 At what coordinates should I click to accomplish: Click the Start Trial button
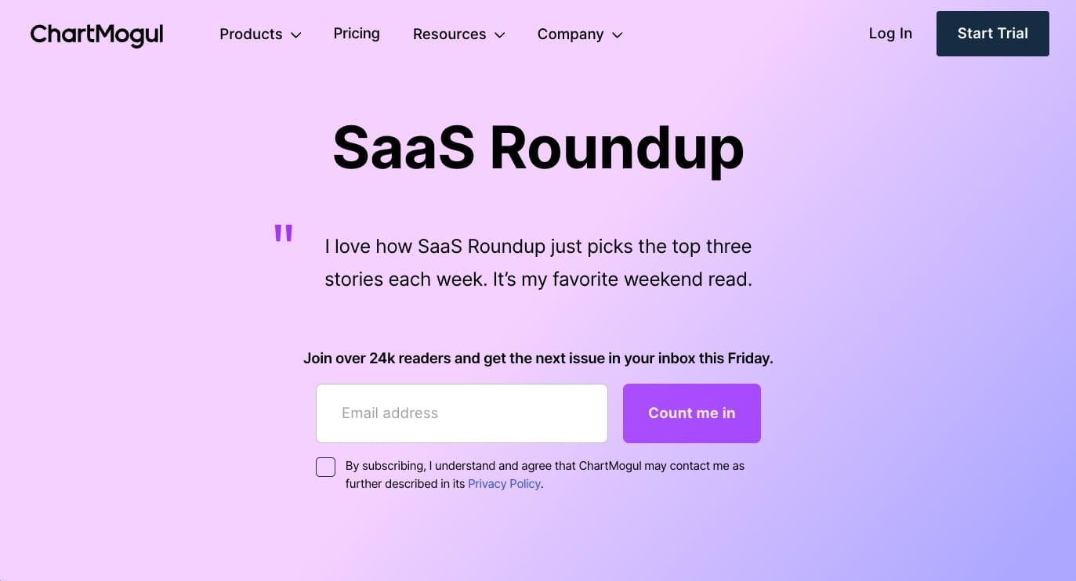click(x=992, y=34)
